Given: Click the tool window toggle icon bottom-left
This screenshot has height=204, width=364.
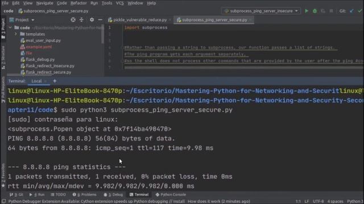Looking at the screenshot, I should click(x=3, y=201).
